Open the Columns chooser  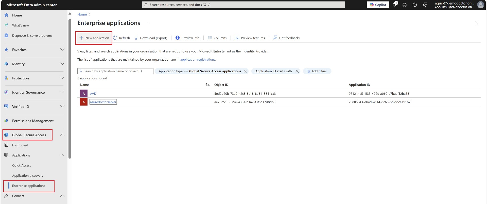pos(217,38)
